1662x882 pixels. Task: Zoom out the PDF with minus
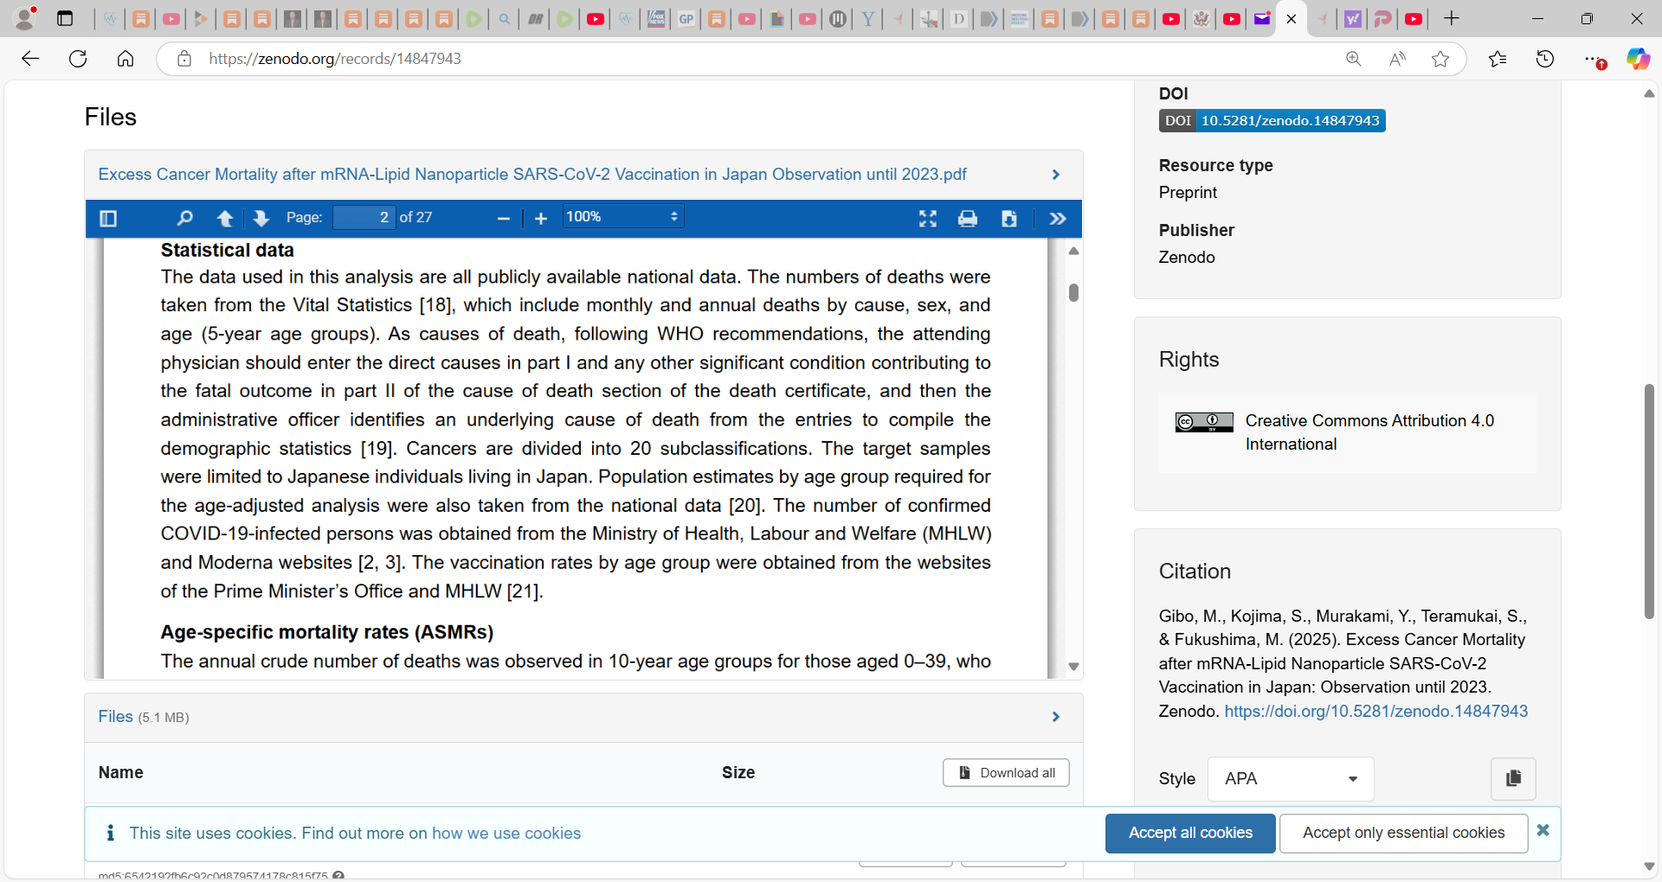tap(504, 219)
